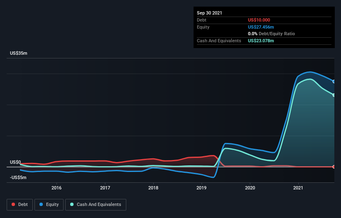Viewport: 341px width, 218px height.
Task: Toggle Cash And Equivalents legend series
Action: point(96,204)
